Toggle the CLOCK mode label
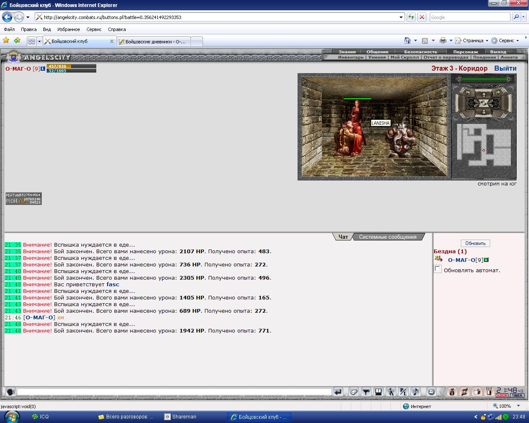Image resolution: width=529 pixels, height=423 pixels. tap(501, 395)
